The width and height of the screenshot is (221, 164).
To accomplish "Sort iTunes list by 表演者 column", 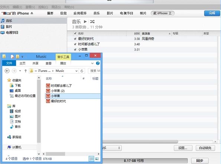I will coord(156,33).
